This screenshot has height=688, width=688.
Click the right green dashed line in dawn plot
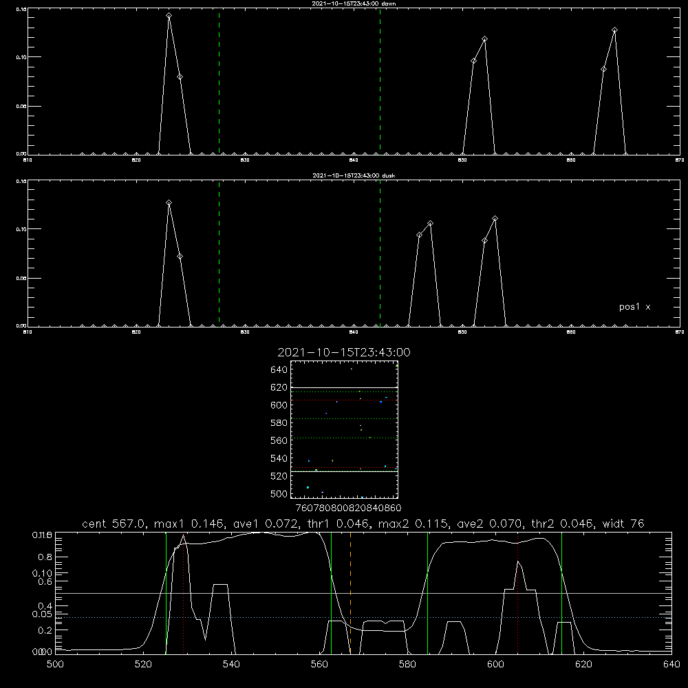(380, 81)
